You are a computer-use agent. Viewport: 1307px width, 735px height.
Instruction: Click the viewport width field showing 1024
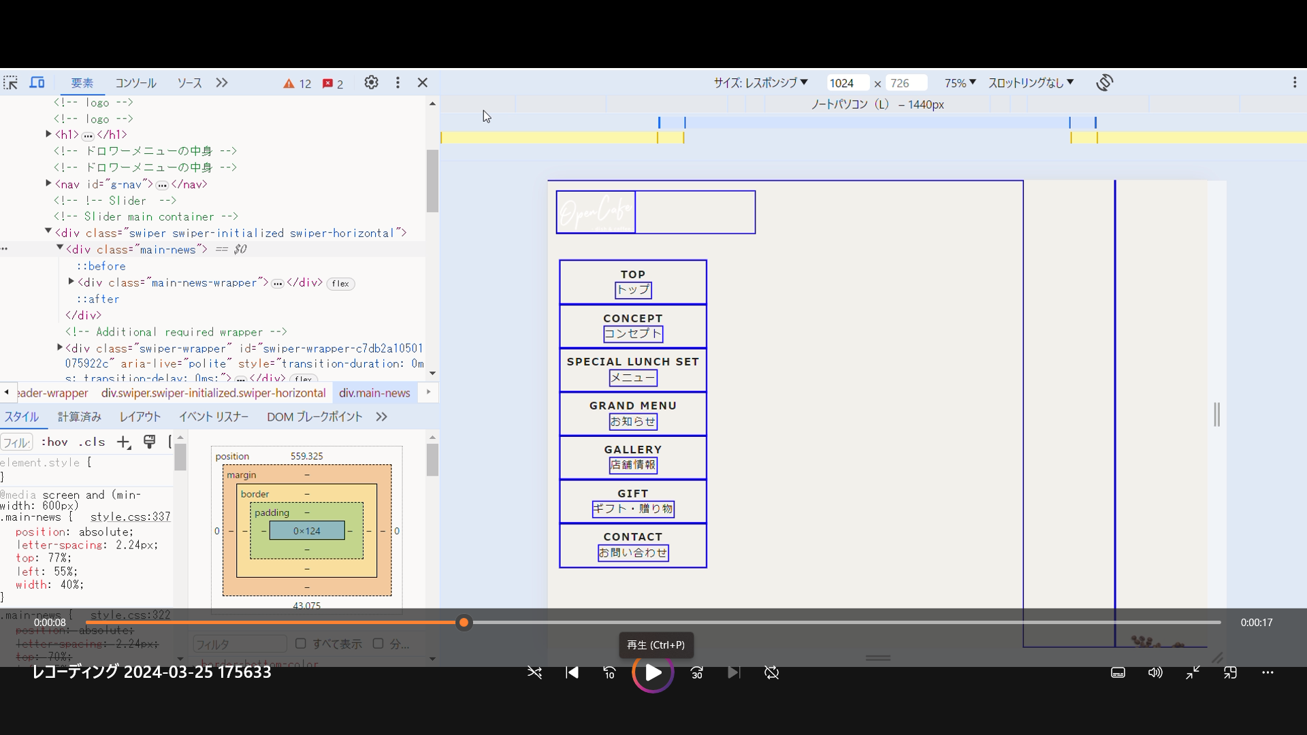pos(846,83)
